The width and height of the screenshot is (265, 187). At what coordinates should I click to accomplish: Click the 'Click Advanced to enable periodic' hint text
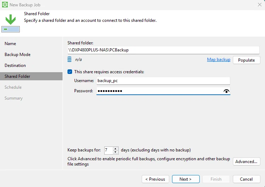(x=149, y=161)
